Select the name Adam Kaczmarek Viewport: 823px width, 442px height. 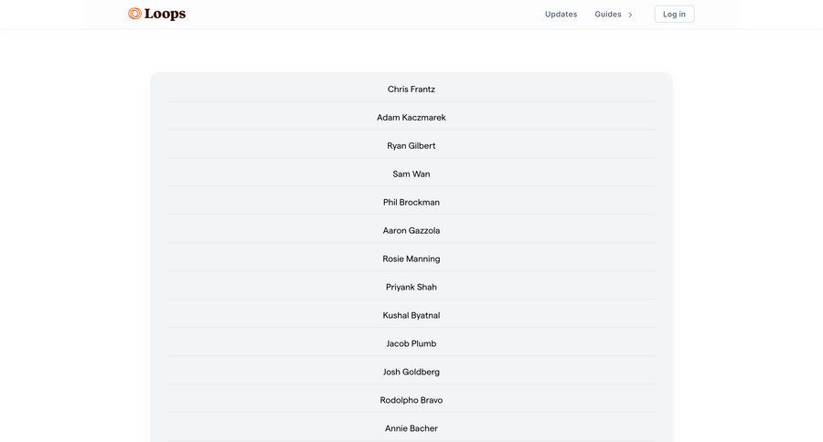[411, 118]
